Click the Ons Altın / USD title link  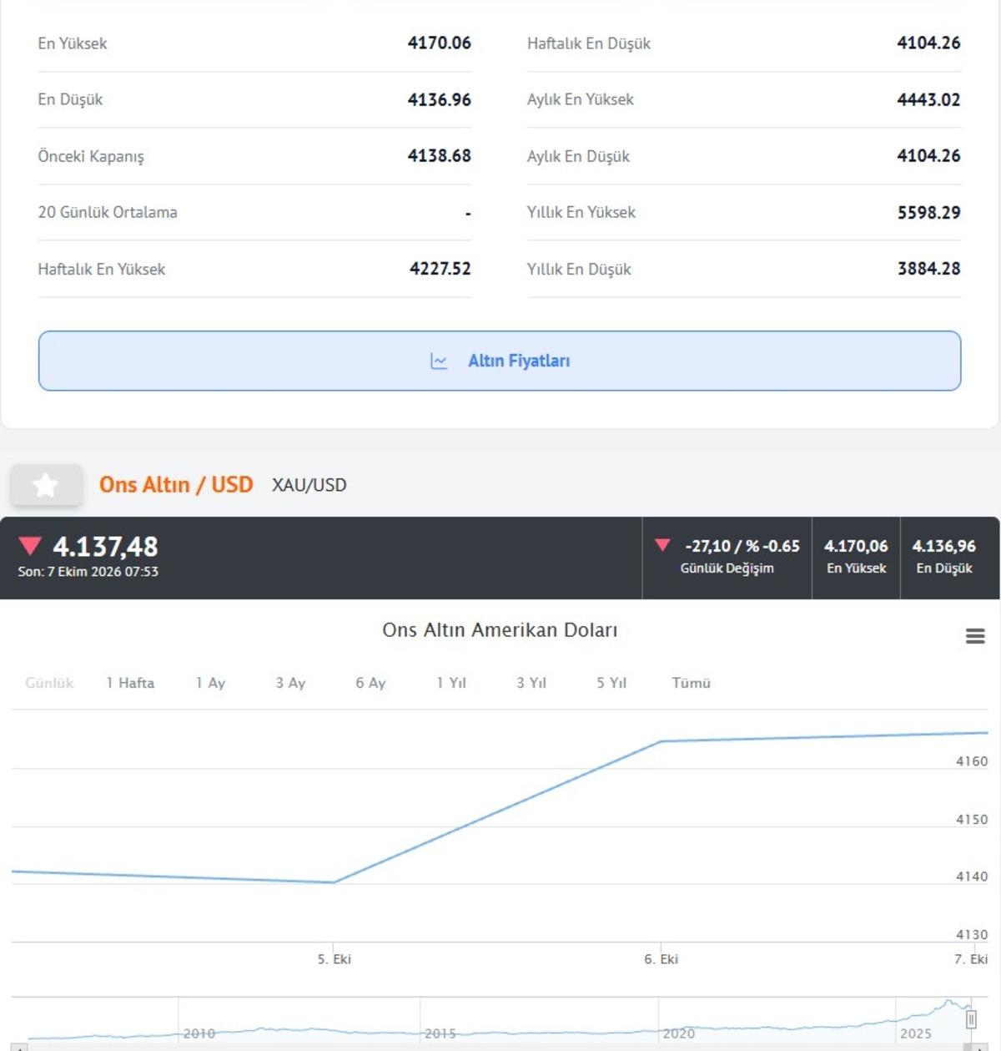pos(176,485)
